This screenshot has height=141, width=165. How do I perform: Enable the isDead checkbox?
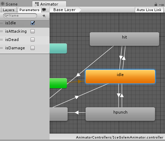click(x=33, y=40)
